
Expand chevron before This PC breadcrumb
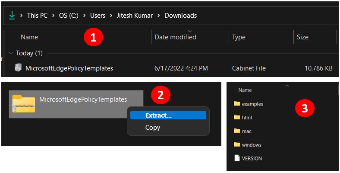[x=21, y=16]
